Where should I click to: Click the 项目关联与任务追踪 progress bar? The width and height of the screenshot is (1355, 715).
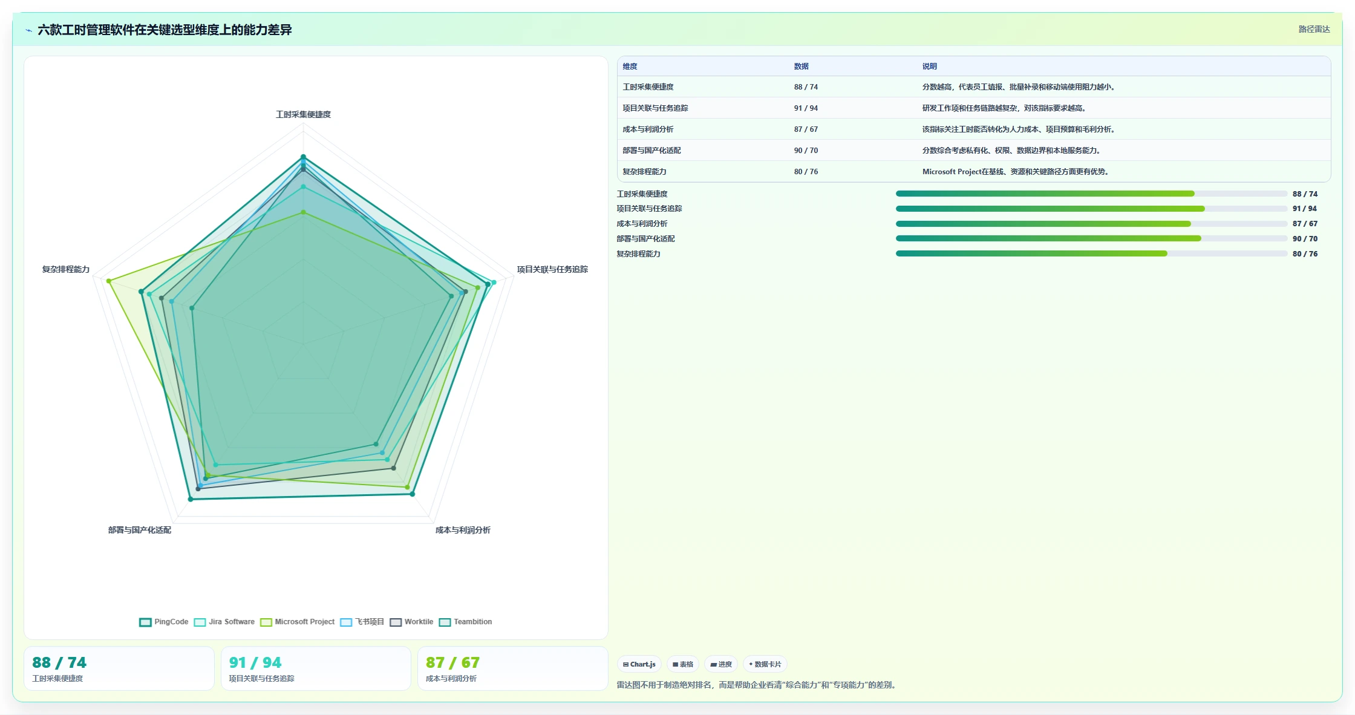click(x=1091, y=209)
